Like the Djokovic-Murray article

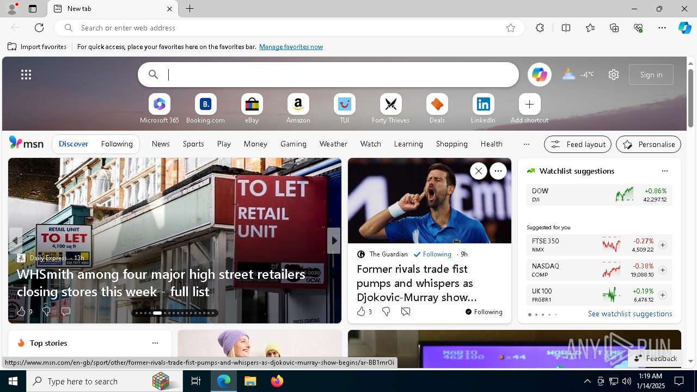361,311
